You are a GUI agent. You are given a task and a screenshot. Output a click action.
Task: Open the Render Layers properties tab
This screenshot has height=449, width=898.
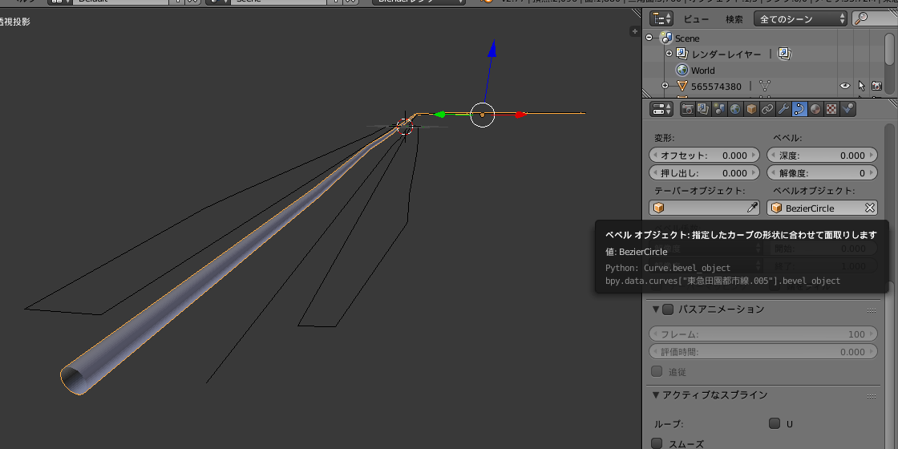(703, 109)
